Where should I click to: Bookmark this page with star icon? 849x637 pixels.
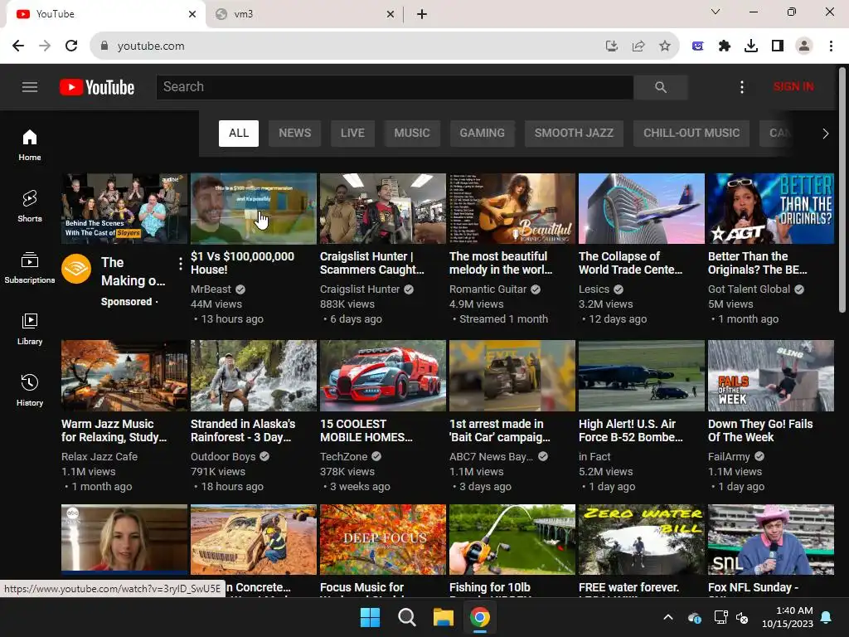pos(665,46)
